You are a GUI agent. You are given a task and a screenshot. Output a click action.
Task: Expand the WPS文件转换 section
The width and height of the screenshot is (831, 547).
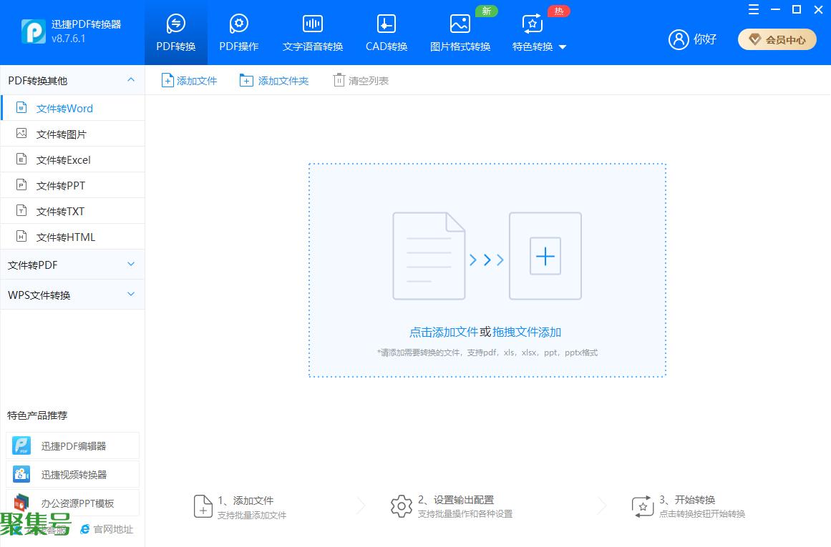pos(131,295)
